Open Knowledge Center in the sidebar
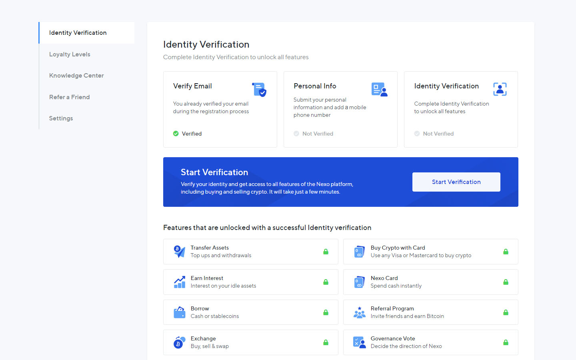Viewport: 576px width, 360px height. (76, 76)
